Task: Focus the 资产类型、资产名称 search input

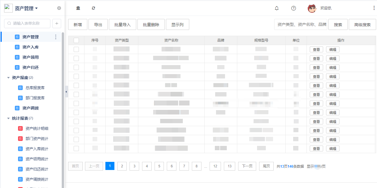Action: 301,25
